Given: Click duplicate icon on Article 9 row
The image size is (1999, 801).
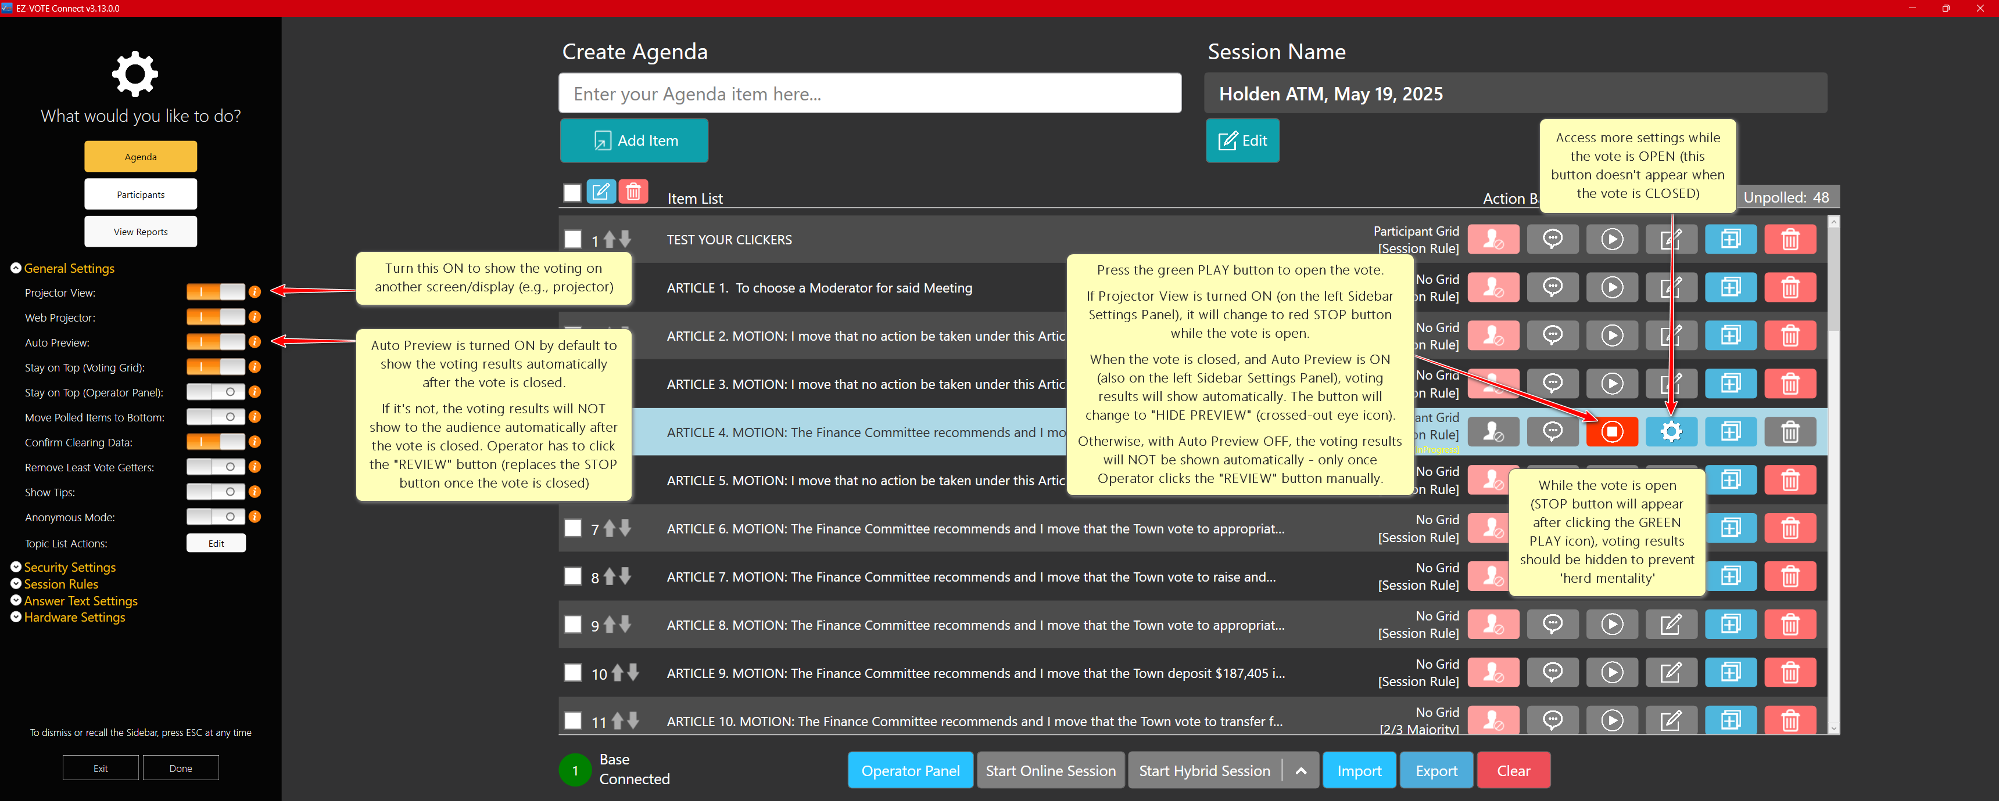Looking at the screenshot, I should tap(1730, 673).
